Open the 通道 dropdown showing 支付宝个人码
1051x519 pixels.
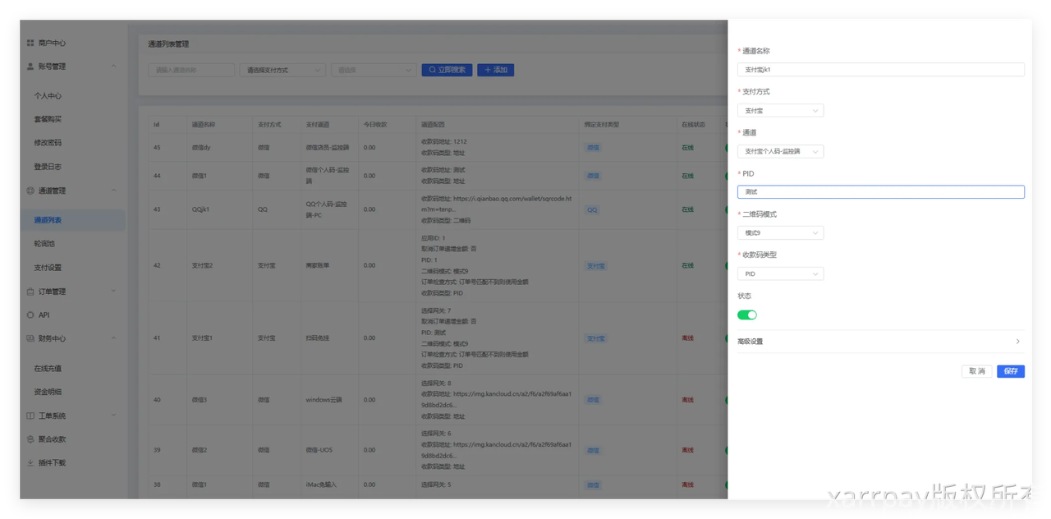click(x=780, y=151)
